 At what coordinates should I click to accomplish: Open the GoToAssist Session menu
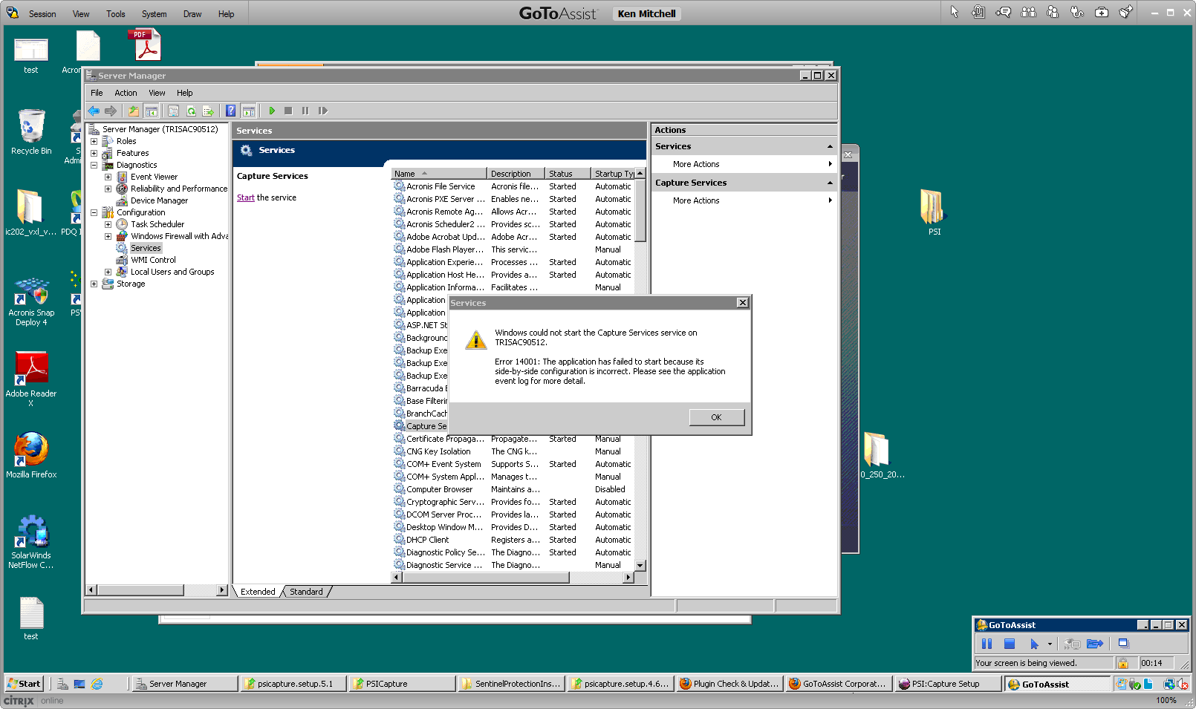click(42, 14)
